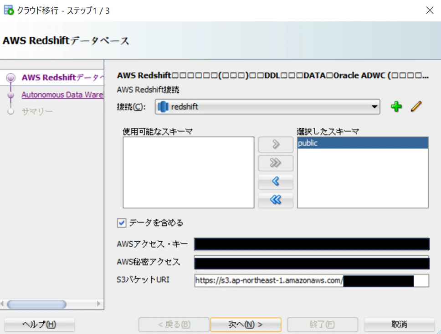Toggle the データを含める checkbox
The image size is (441, 334).
click(122, 223)
